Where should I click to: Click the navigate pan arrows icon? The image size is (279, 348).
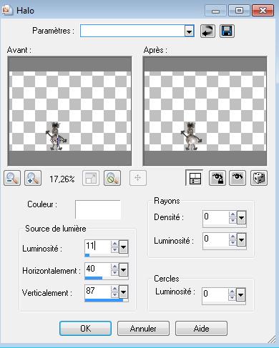(138, 178)
